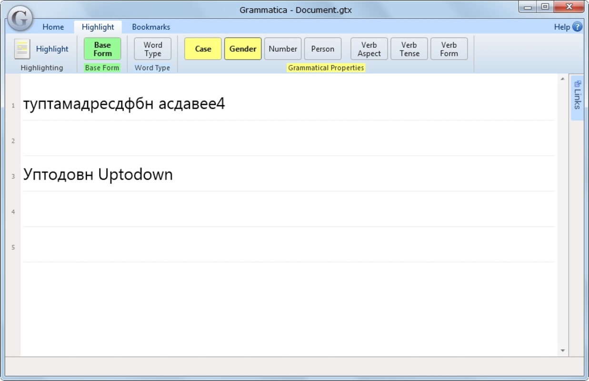
Task: Enable Verb Form highlighting
Action: [x=449, y=49]
